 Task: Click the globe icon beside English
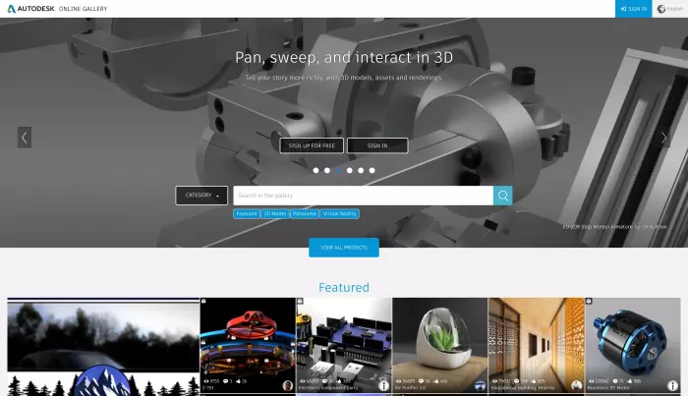pos(661,9)
